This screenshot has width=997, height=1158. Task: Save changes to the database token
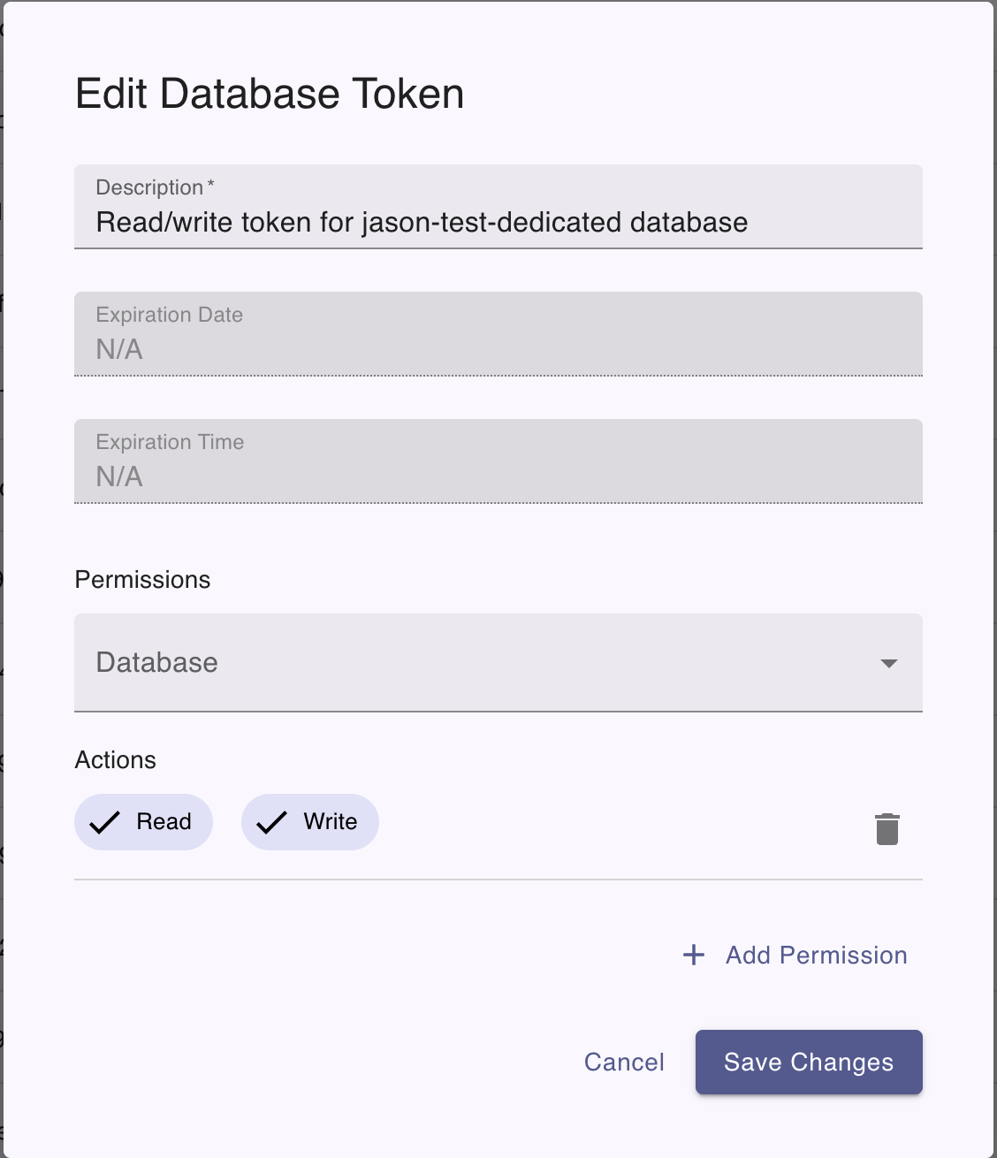click(x=808, y=1062)
